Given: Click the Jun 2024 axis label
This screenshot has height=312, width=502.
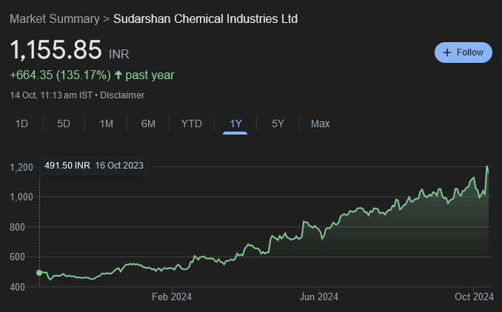Looking at the screenshot, I should click(319, 296).
